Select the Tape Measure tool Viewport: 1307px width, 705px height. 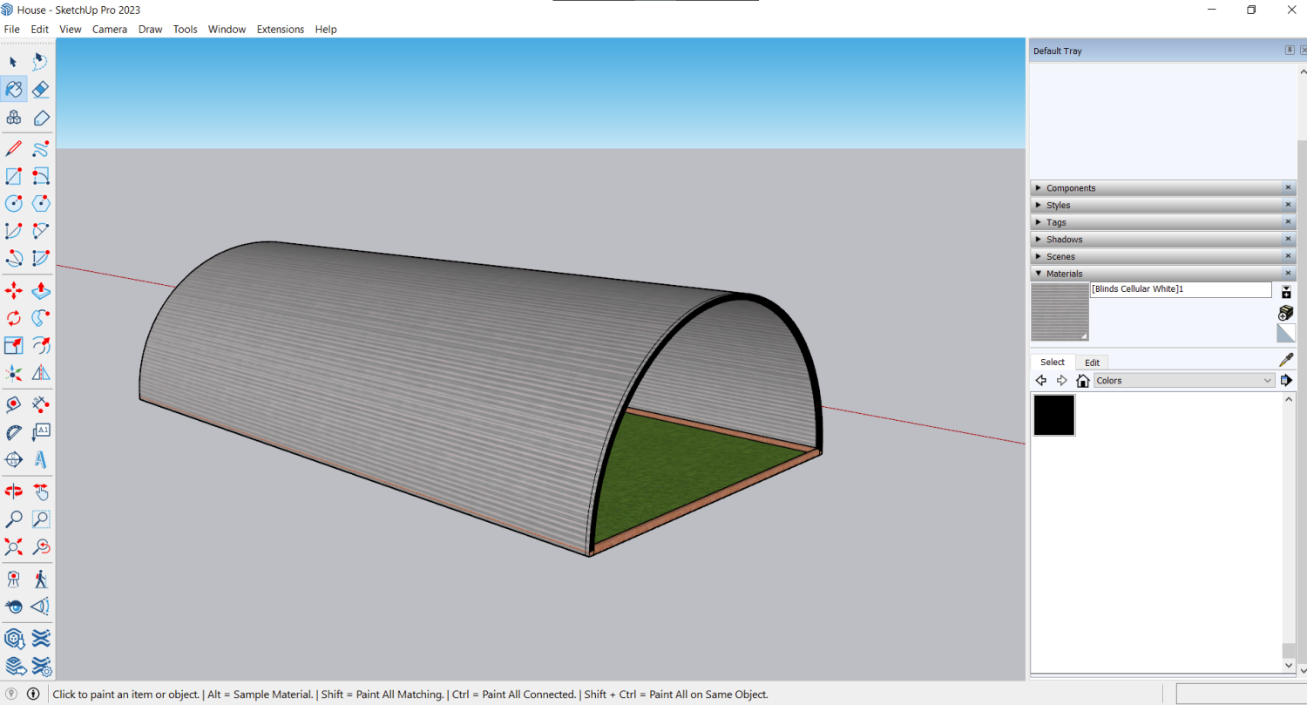coord(13,404)
